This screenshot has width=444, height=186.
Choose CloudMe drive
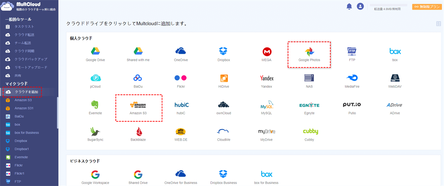pyautogui.click(x=223, y=134)
